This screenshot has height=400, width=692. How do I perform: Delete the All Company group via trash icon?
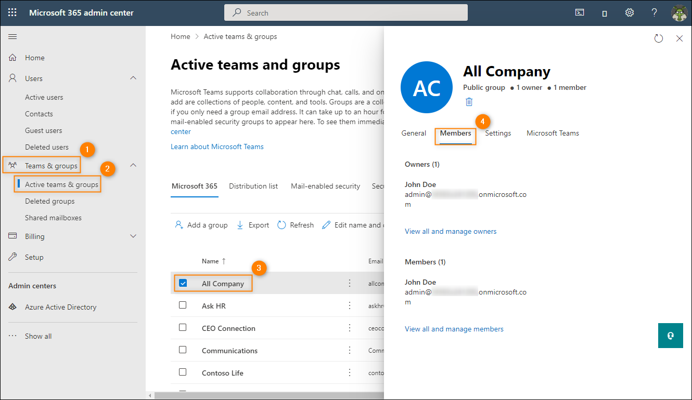coord(469,102)
